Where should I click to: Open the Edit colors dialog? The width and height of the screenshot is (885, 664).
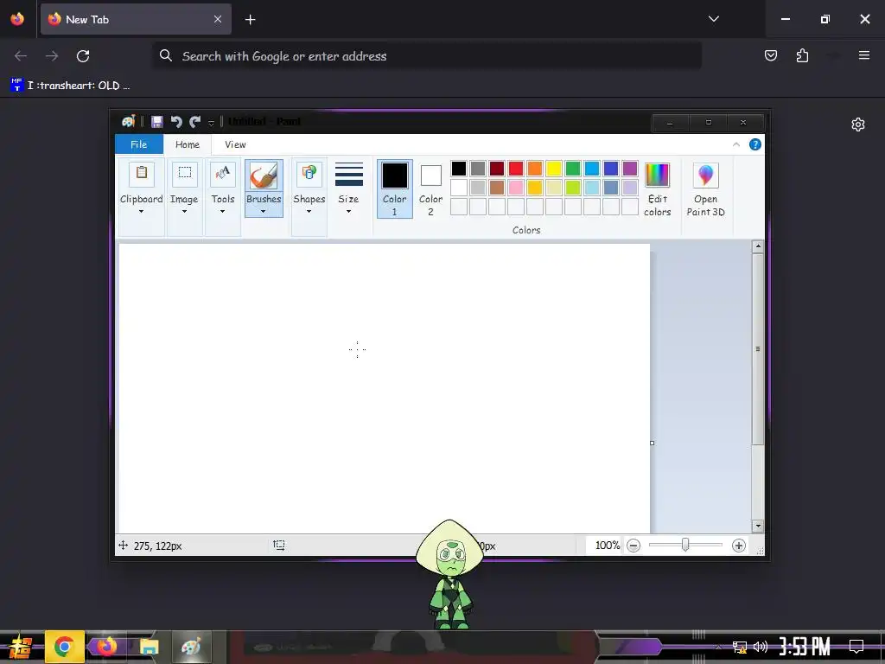pos(658,189)
